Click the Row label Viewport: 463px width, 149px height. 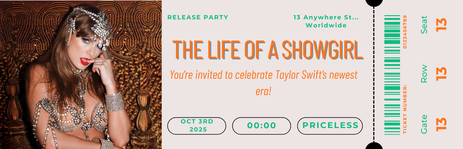424,74
